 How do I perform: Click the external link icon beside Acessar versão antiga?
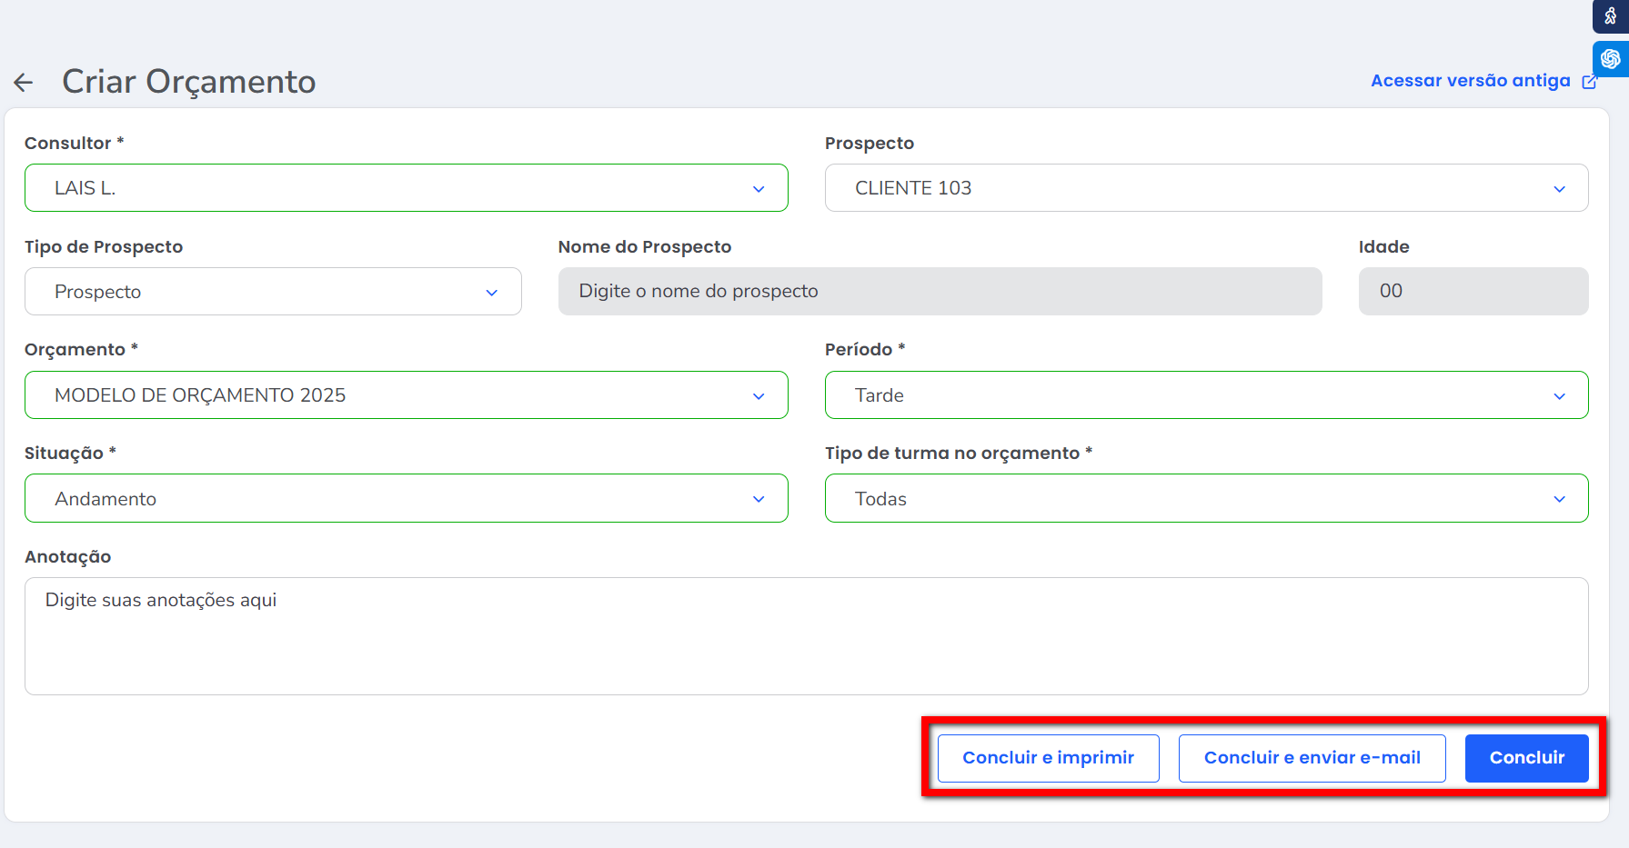[1589, 82]
